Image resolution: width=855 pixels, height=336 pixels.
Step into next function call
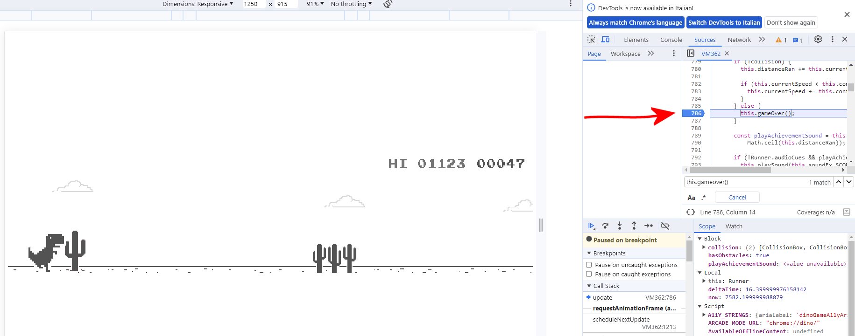[x=620, y=226]
